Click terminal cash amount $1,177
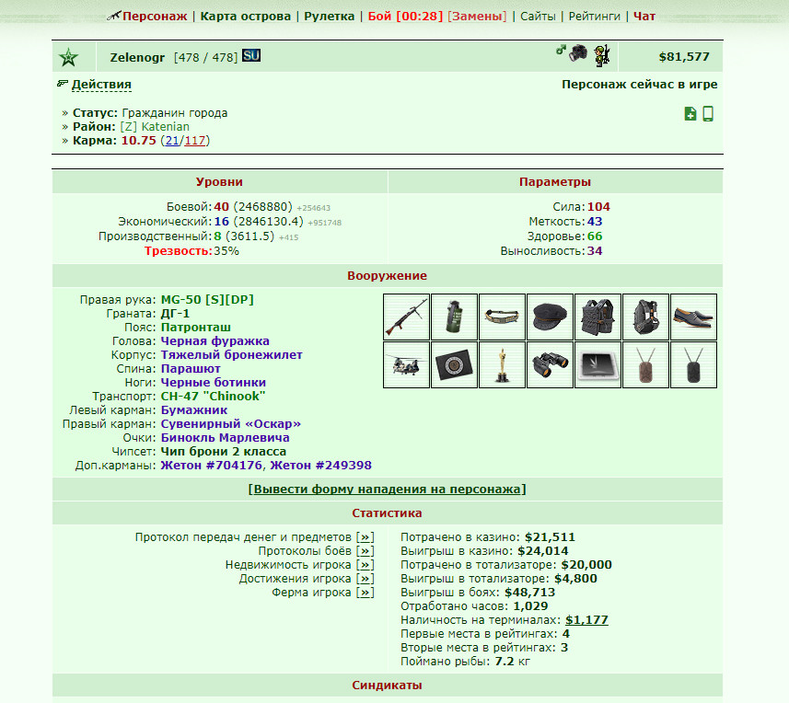 (586, 620)
